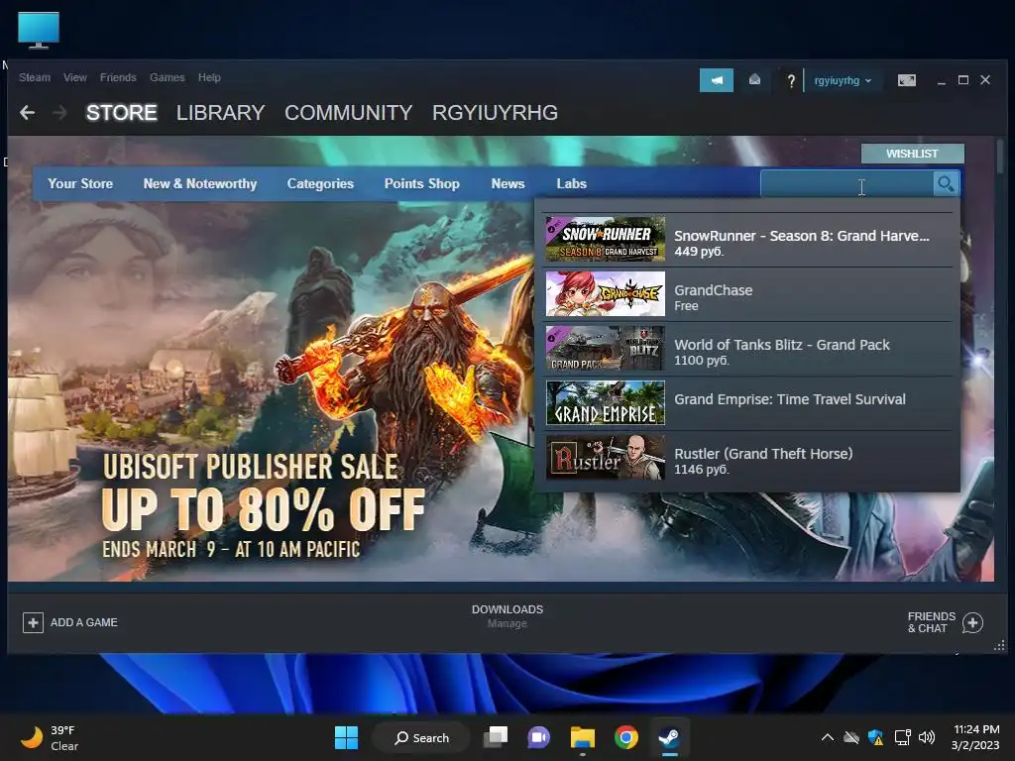This screenshot has height=761, width=1015.
Task: Open the Points Shop tab
Action: 422,183
